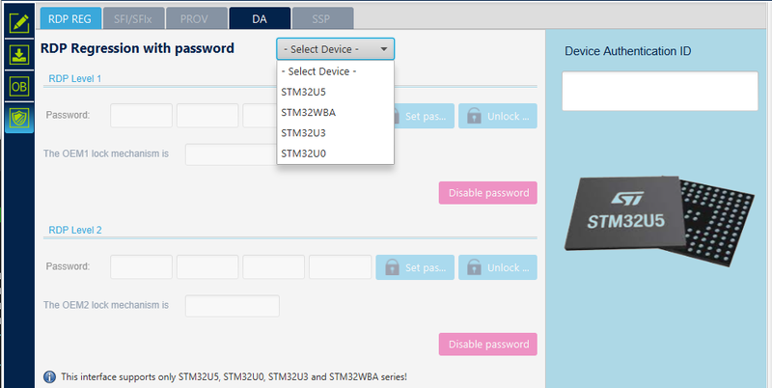
Task: Choose STM32U0 from device list
Action: point(335,153)
